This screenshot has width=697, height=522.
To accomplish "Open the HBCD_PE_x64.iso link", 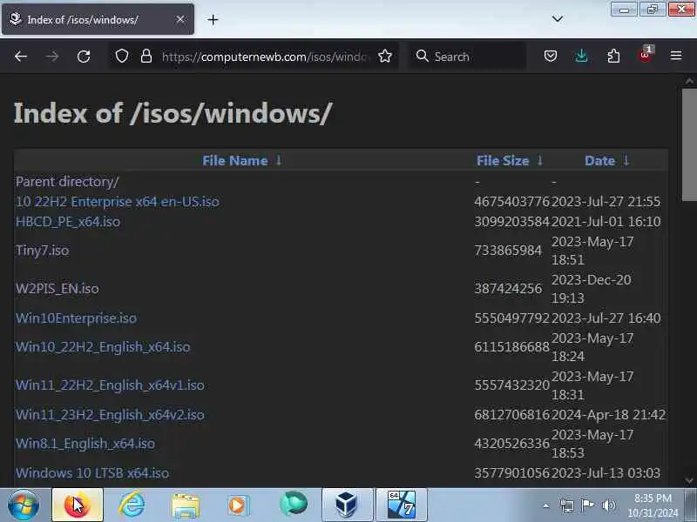I will coord(68,222).
